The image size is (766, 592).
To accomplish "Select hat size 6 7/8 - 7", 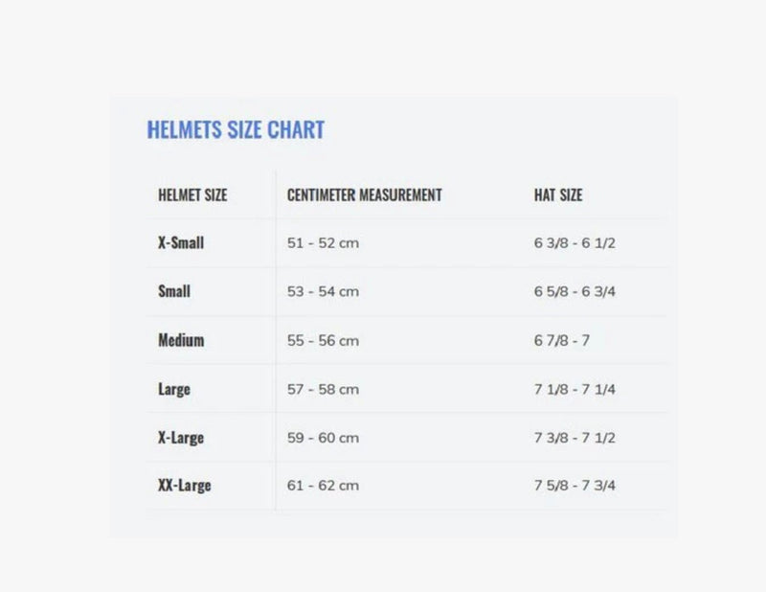I will (x=562, y=340).
